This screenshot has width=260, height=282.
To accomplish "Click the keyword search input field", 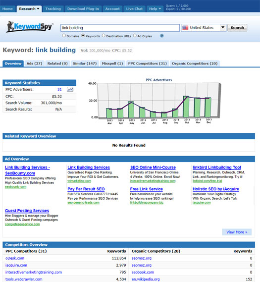I will (120, 28).
